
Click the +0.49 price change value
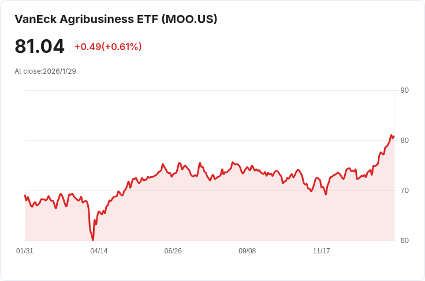pyautogui.click(x=88, y=47)
